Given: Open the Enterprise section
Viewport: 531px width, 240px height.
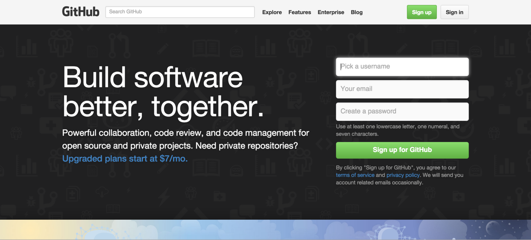Looking at the screenshot, I should (331, 12).
